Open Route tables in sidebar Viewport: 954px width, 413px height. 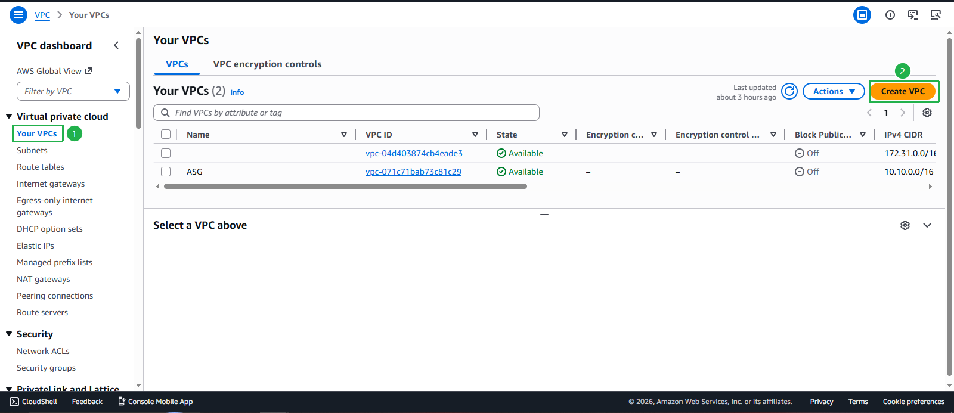41,167
